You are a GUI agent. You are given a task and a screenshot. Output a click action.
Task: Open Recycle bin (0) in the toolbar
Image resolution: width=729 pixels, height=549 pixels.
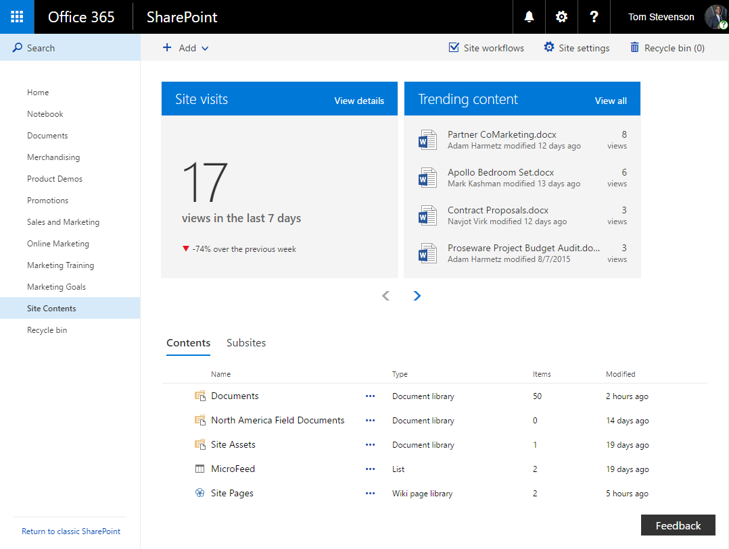[x=667, y=48]
